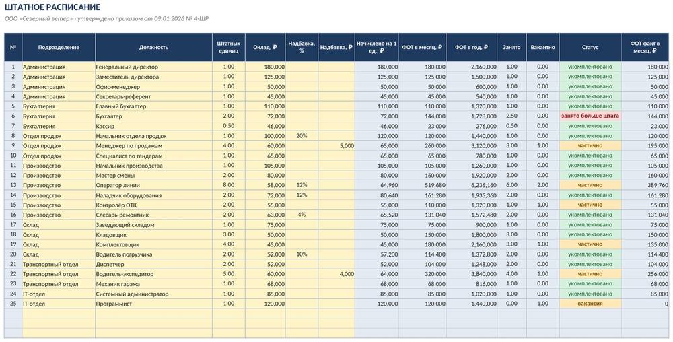Click the 'Мастер смены' cell

coord(153,176)
